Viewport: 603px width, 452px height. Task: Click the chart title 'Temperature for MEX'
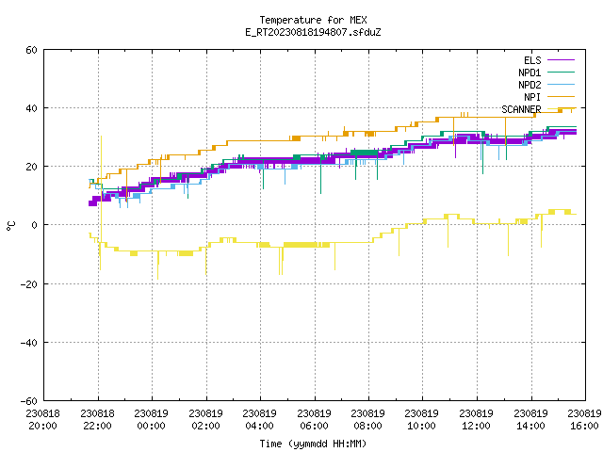[x=313, y=20]
